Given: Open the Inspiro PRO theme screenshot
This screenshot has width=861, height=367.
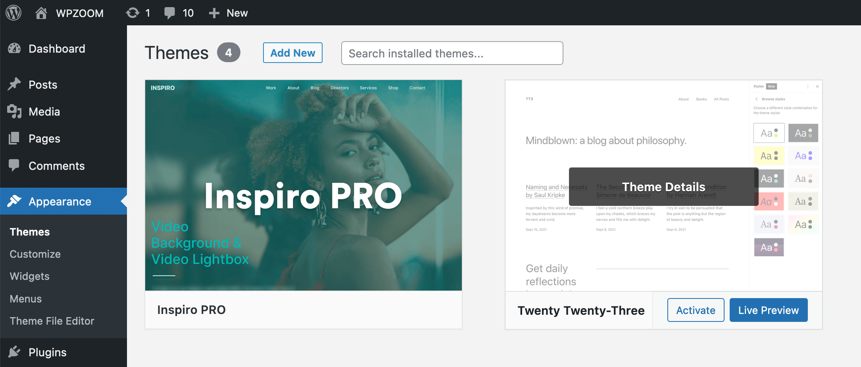Looking at the screenshot, I should pos(304,185).
